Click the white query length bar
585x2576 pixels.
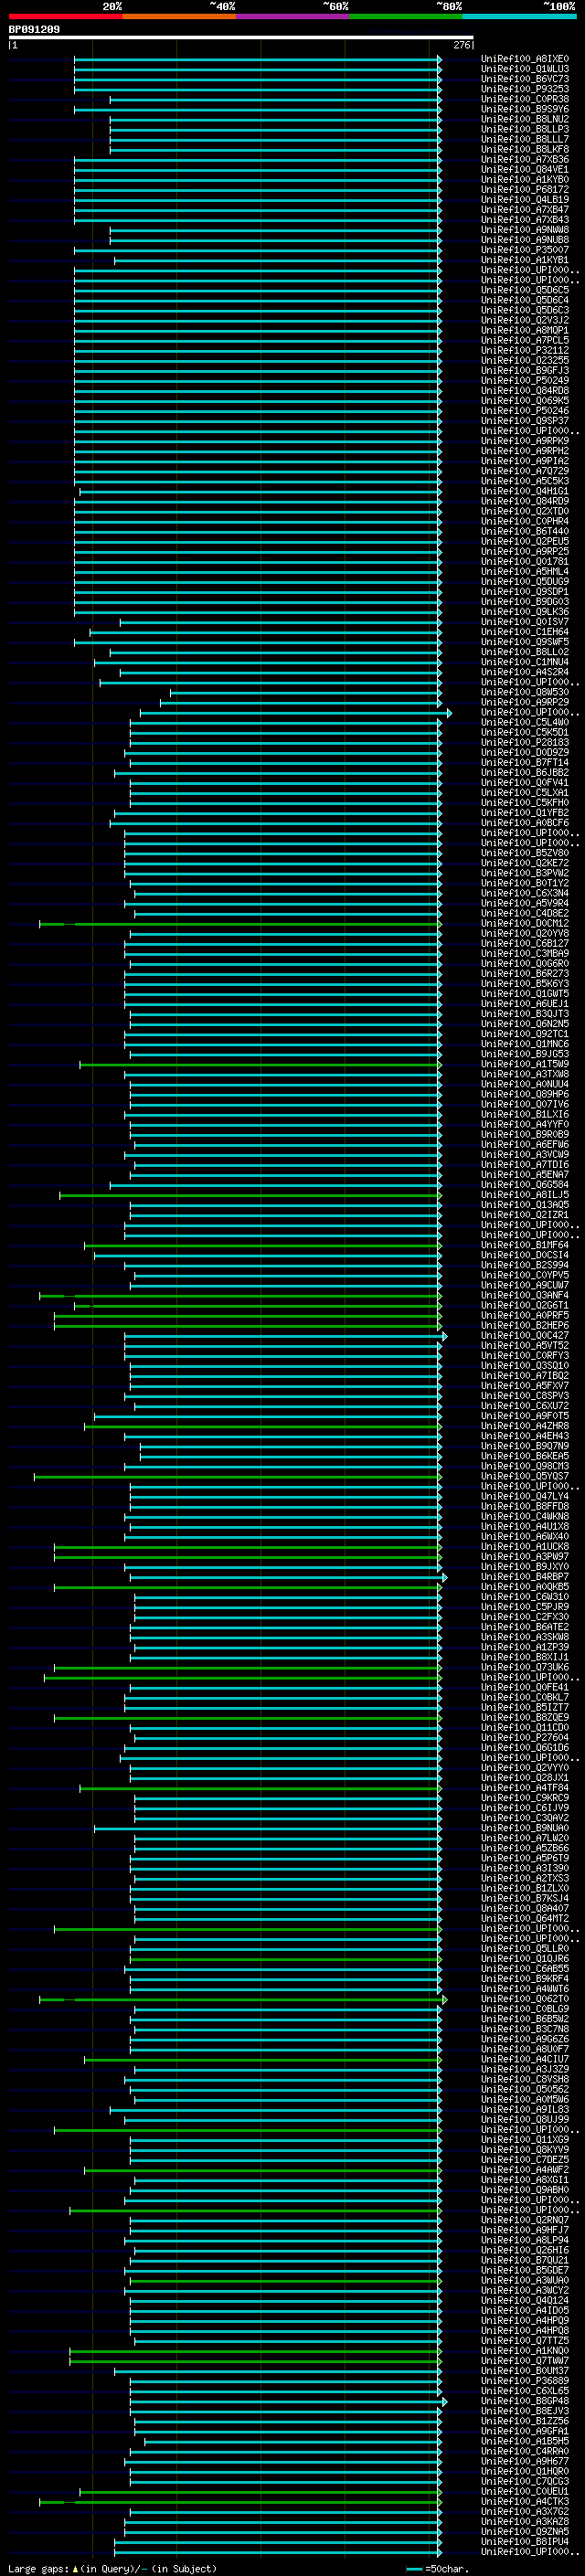[x=241, y=37]
